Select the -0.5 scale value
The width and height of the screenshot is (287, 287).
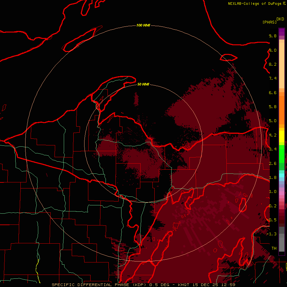point(271,220)
